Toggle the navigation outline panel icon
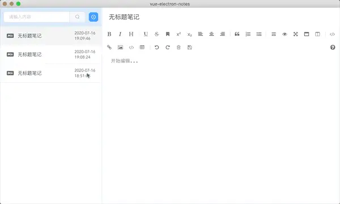The width and height of the screenshot is (340, 204). coord(274,34)
